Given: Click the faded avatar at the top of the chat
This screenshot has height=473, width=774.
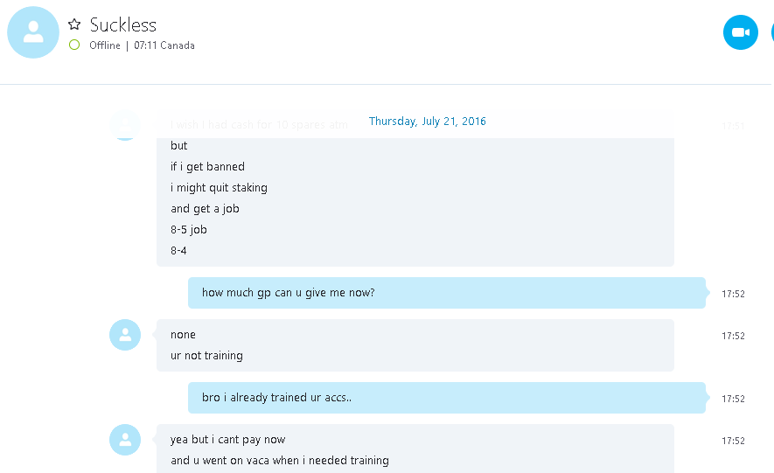Looking at the screenshot, I should pos(125,125).
